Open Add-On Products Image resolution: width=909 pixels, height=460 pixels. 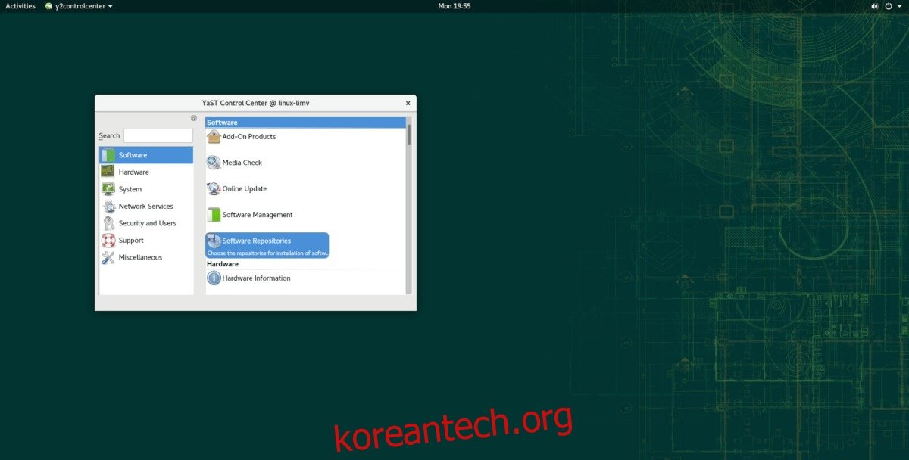[248, 137]
